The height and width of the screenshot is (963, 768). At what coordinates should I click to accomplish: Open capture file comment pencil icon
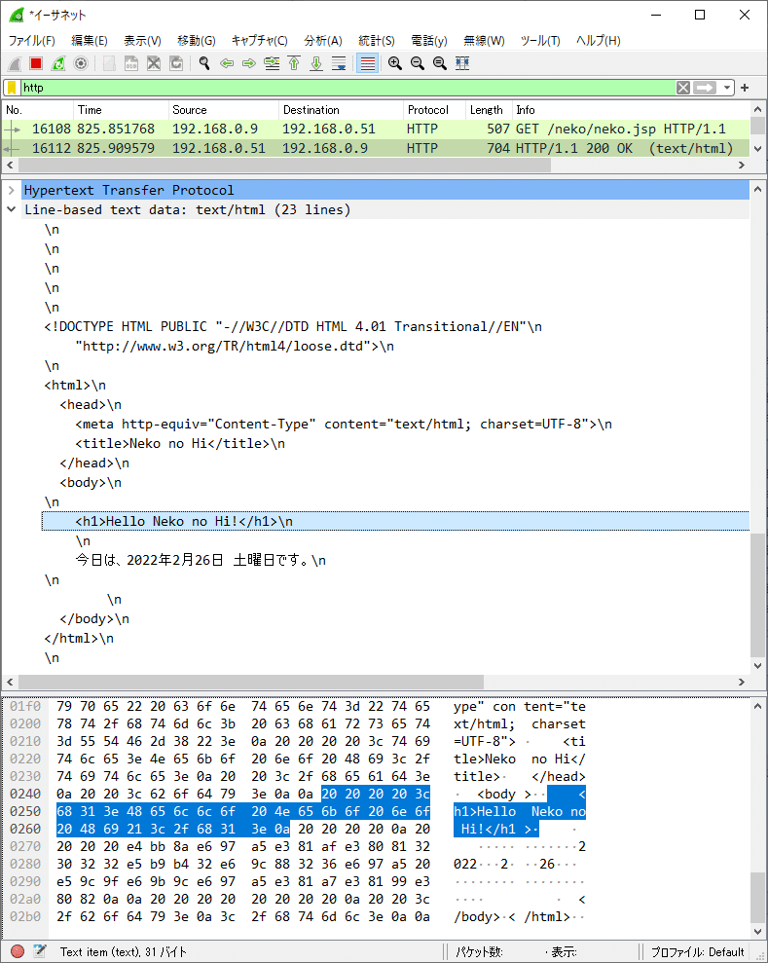39,951
